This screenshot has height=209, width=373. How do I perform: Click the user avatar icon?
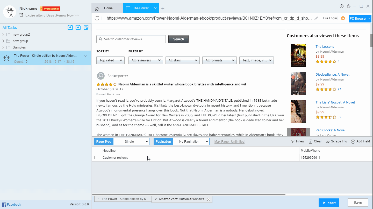10,12
